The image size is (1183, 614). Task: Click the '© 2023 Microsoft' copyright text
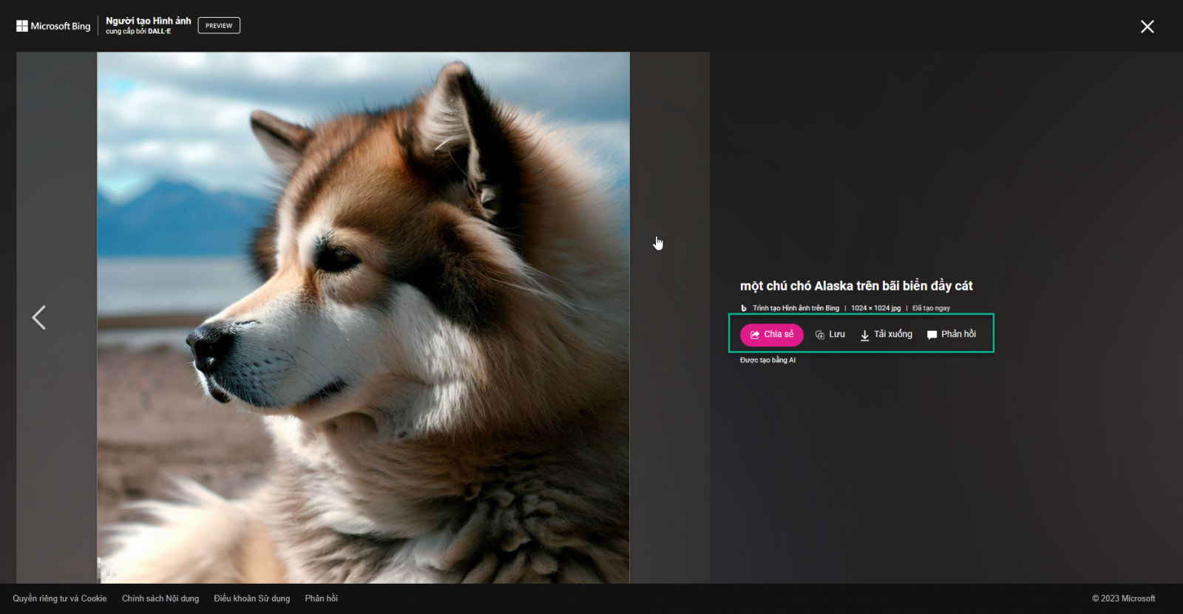1123,598
